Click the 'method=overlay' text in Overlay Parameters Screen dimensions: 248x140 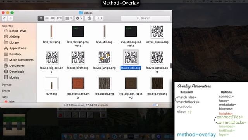point(196,135)
